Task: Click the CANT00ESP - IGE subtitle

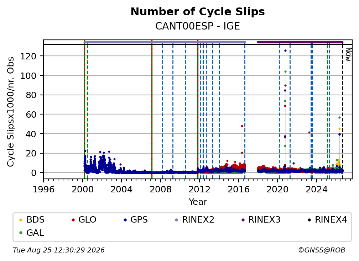Action: coord(198,26)
